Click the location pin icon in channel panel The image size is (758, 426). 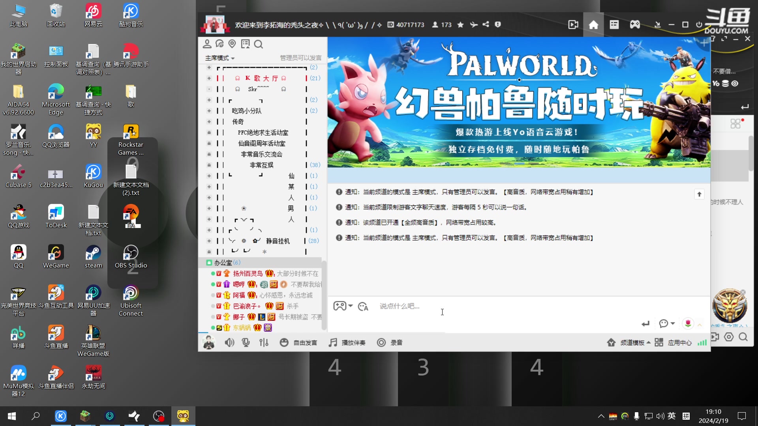tap(232, 44)
